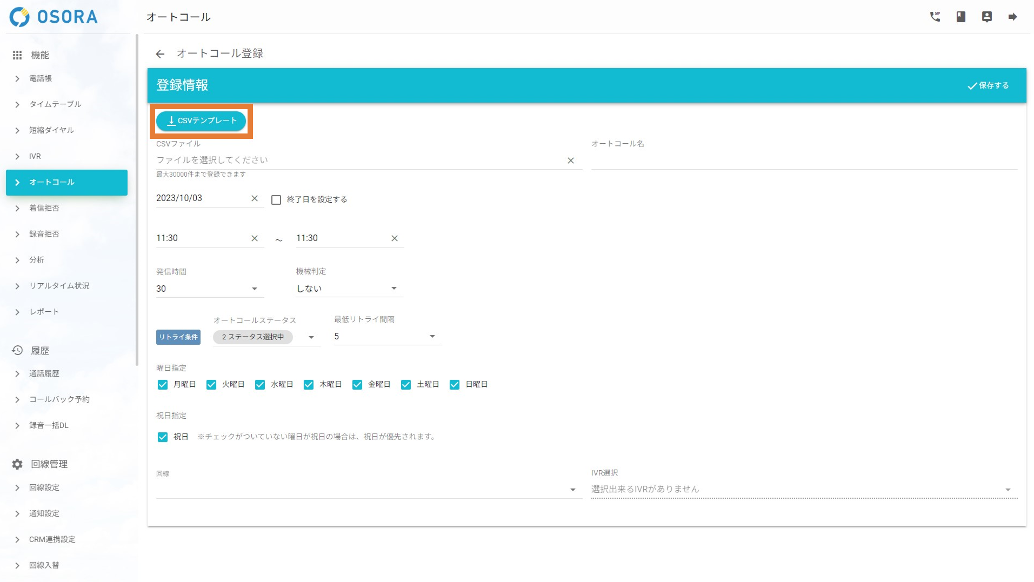Uncheck the 日曜日 checkbox

click(x=455, y=385)
